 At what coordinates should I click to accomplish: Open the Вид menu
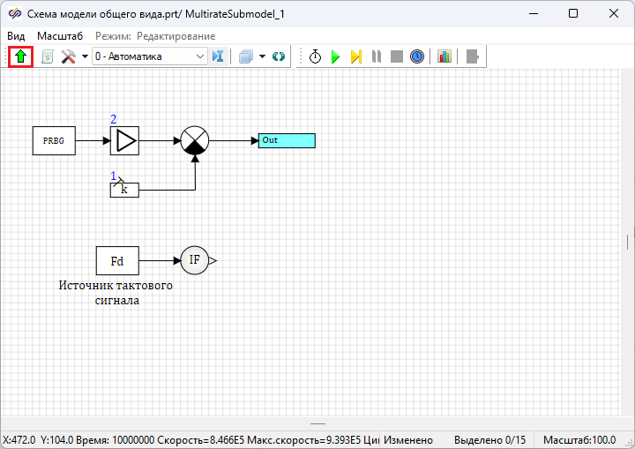click(x=16, y=35)
